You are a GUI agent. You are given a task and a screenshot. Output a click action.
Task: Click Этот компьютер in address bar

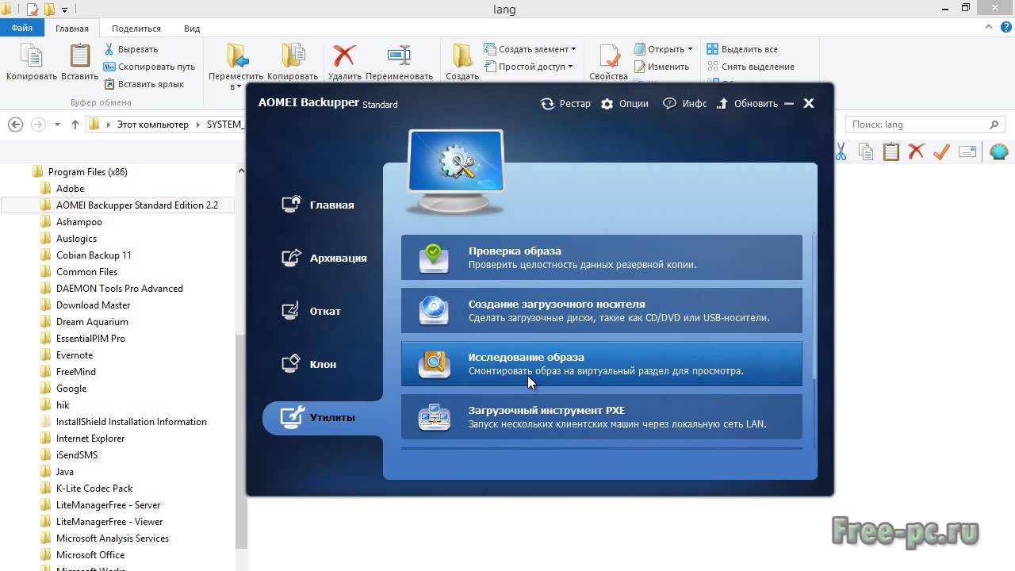(152, 125)
